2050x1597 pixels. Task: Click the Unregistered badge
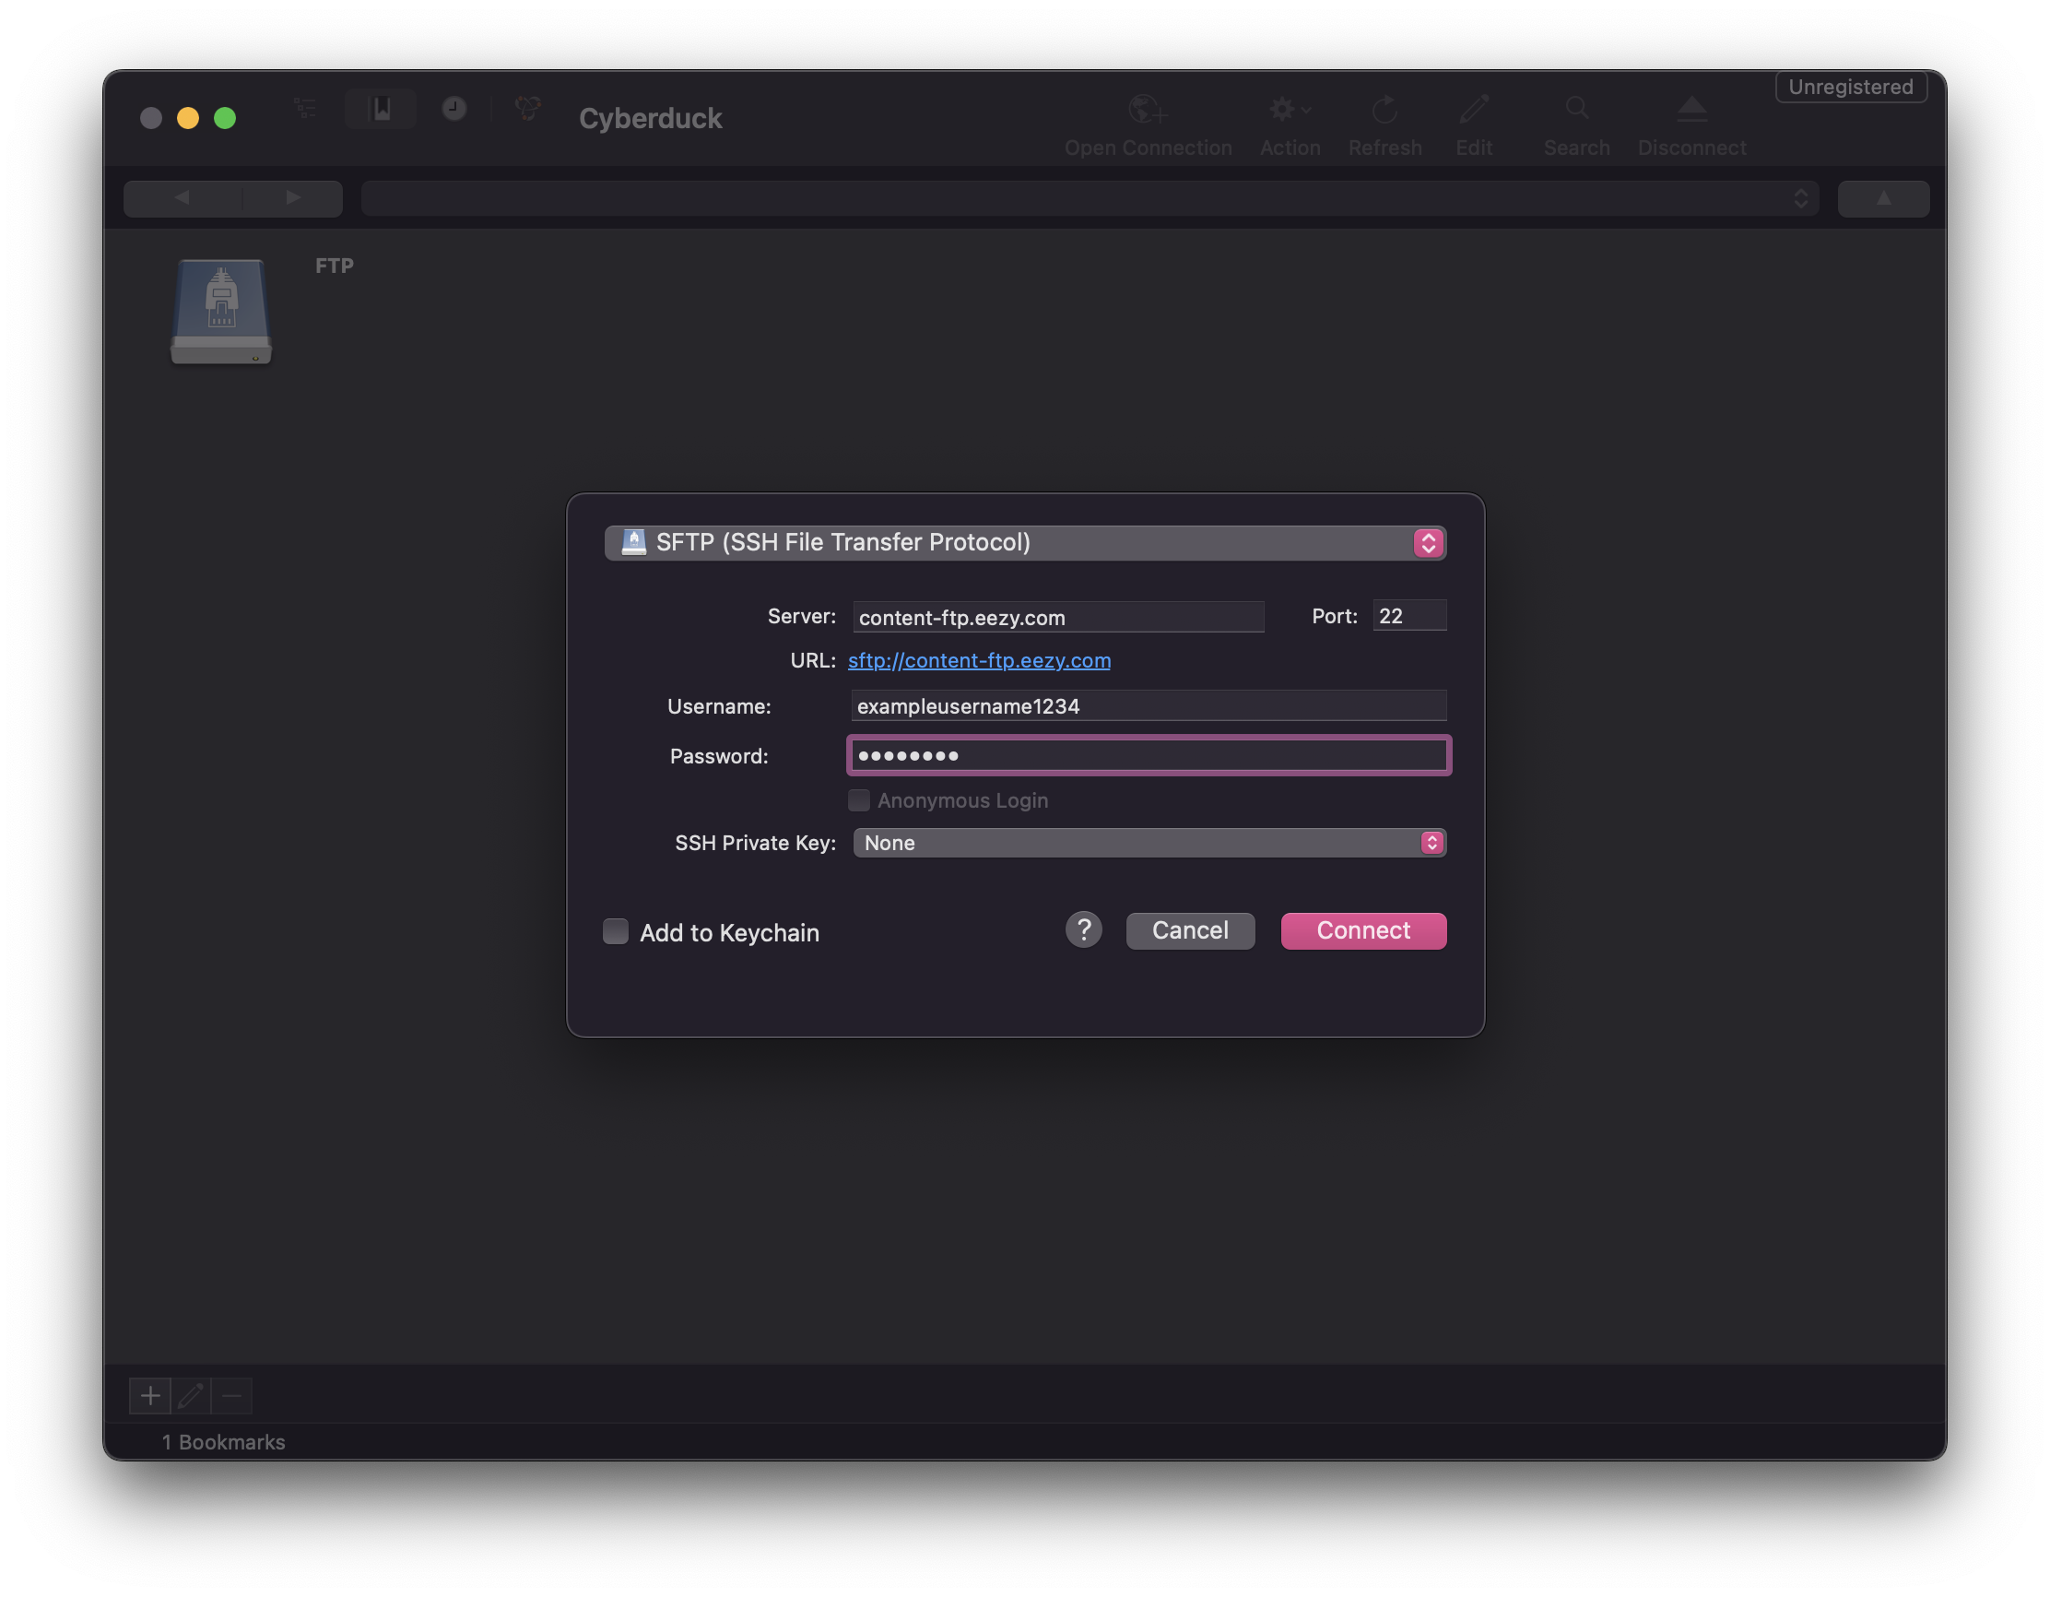click(x=1850, y=87)
